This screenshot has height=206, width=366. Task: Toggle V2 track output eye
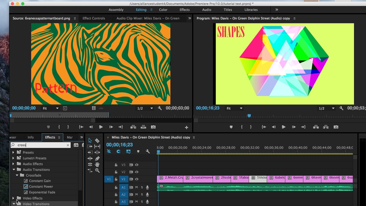coord(137,172)
